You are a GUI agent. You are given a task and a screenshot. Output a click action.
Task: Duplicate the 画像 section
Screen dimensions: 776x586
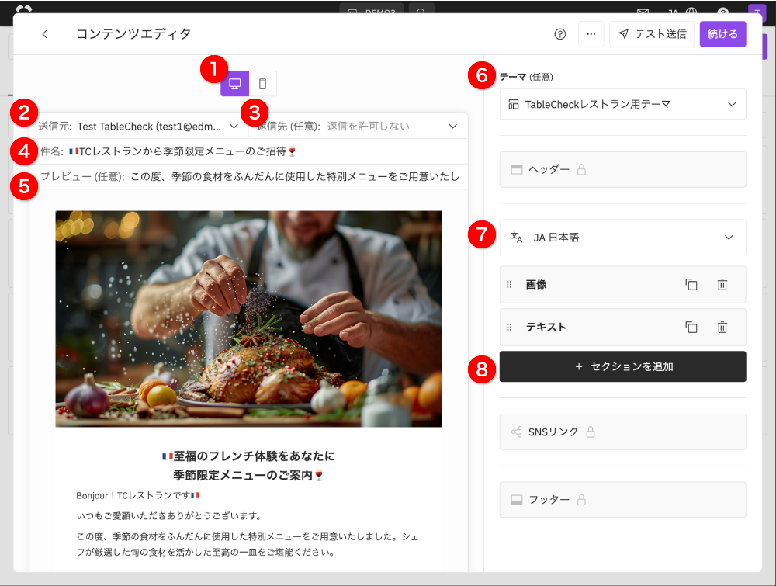[691, 285]
